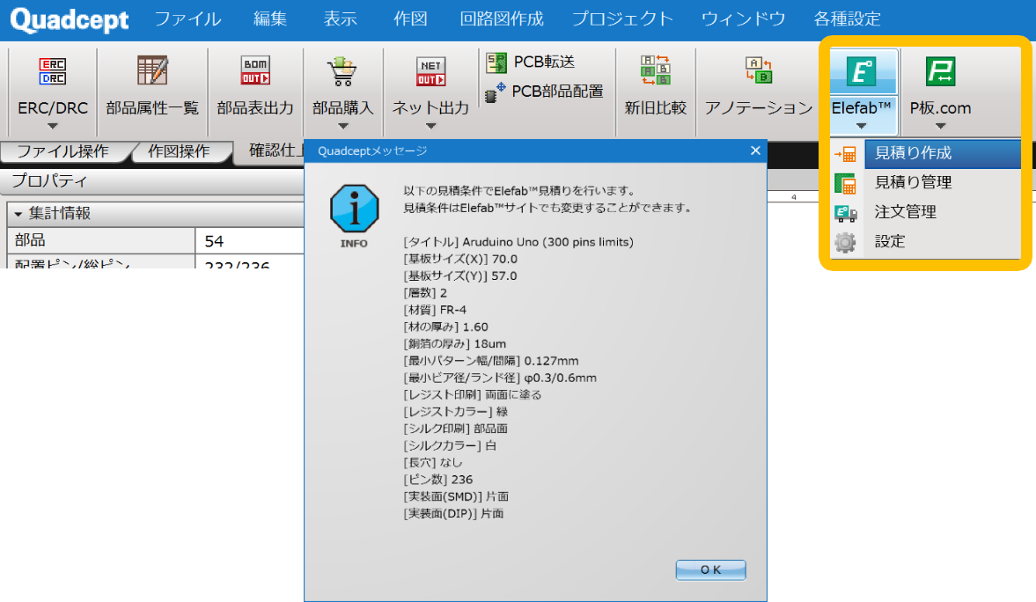Expand the ERC/DRC dropdown arrow
The height and width of the screenshot is (602, 1036).
[52, 126]
